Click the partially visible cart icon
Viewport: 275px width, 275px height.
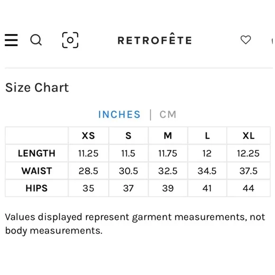tap(272, 41)
